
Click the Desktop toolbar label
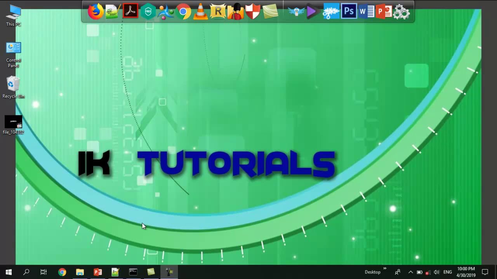372,272
